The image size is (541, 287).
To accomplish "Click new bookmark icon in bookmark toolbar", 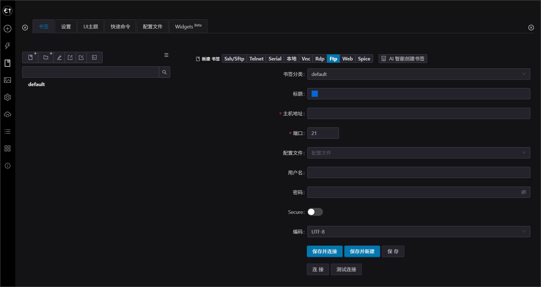I will 30,57.
